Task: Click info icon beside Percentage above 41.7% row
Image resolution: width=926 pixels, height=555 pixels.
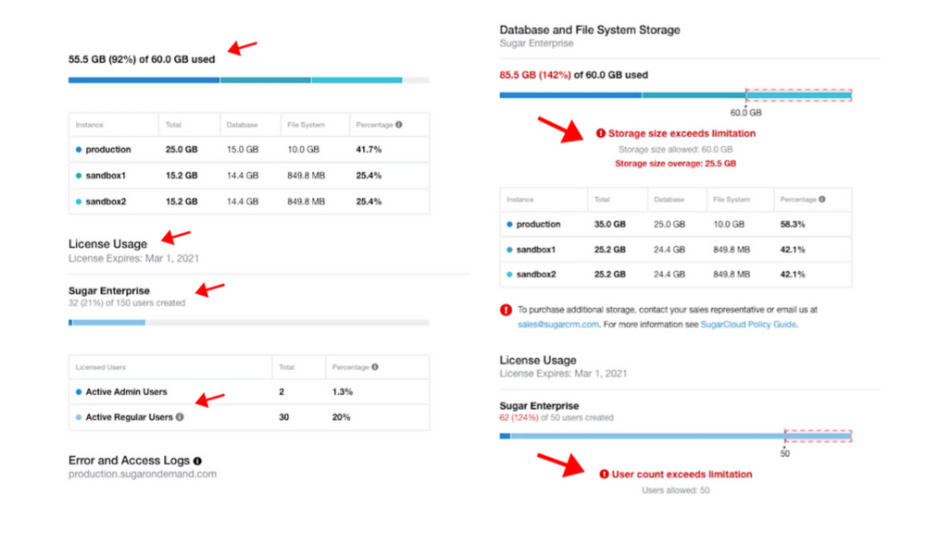Action: tap(399, 125)
